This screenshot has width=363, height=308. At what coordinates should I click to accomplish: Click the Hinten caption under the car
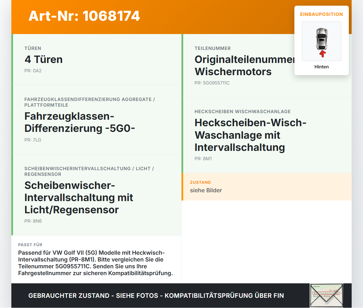coord(322,67)
